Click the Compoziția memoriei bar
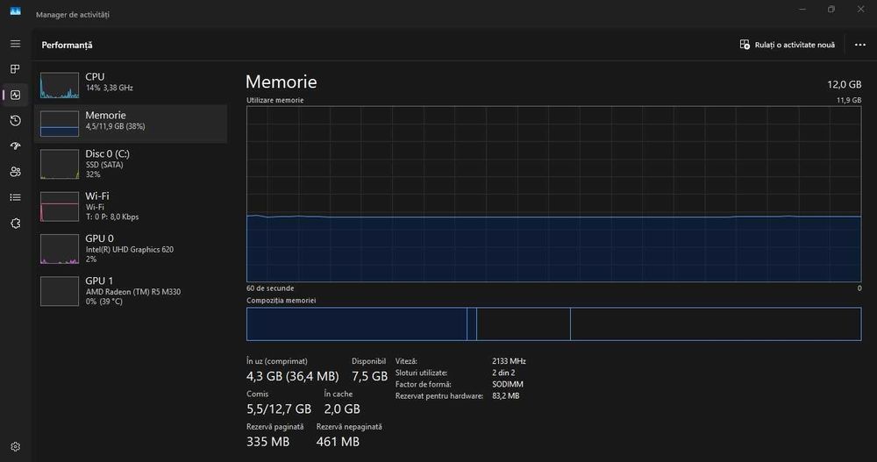 click(x=553, y=323)
